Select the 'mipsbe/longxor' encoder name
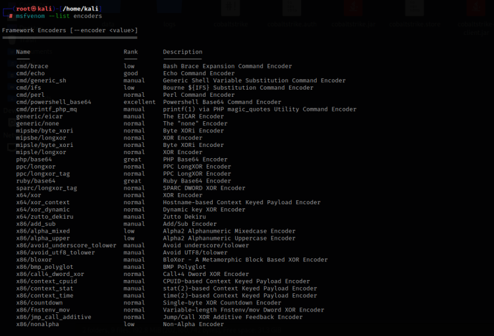 click(41, 138)
